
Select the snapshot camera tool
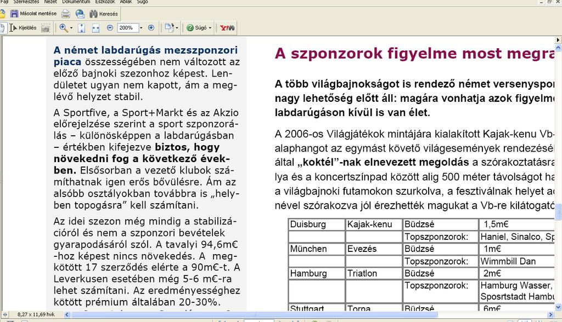(46, 28)
